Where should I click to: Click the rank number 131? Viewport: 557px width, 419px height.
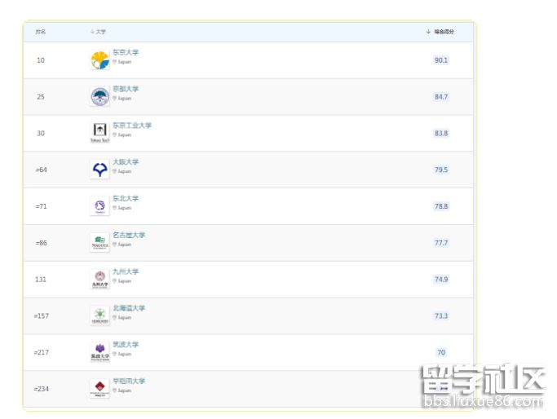[x=41, y=280]
